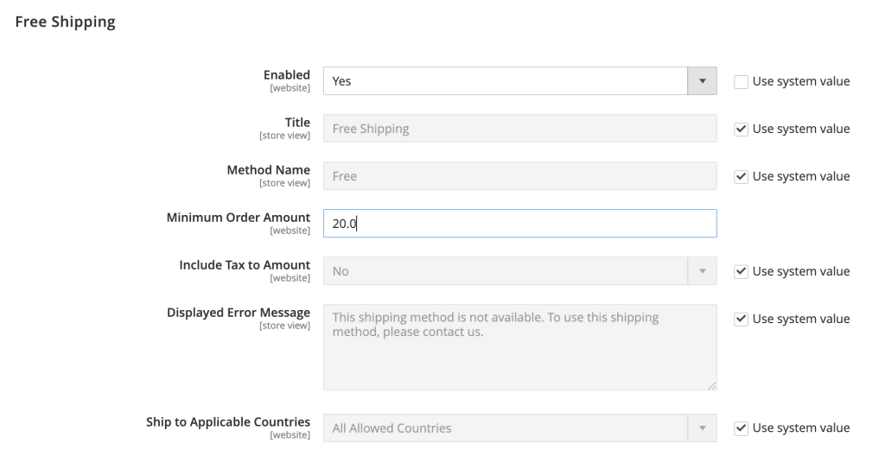
Task: Click the Method Name field containing Free
Action: (x=519, y=176)
